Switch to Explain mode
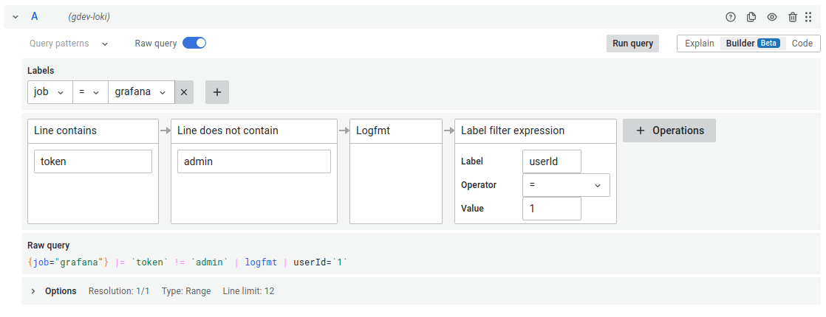 [699, 43]
